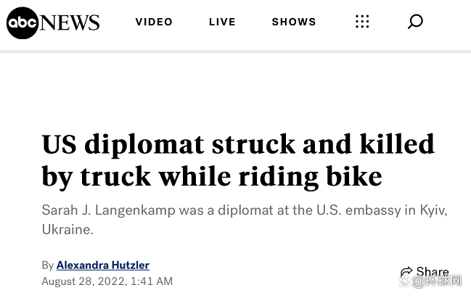
Task: Click the Share arrow icon
Action: pyautogui.click(x=406, y=273)
